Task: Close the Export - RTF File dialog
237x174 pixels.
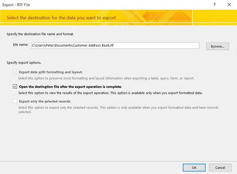Action: click(x=229, y=5)
